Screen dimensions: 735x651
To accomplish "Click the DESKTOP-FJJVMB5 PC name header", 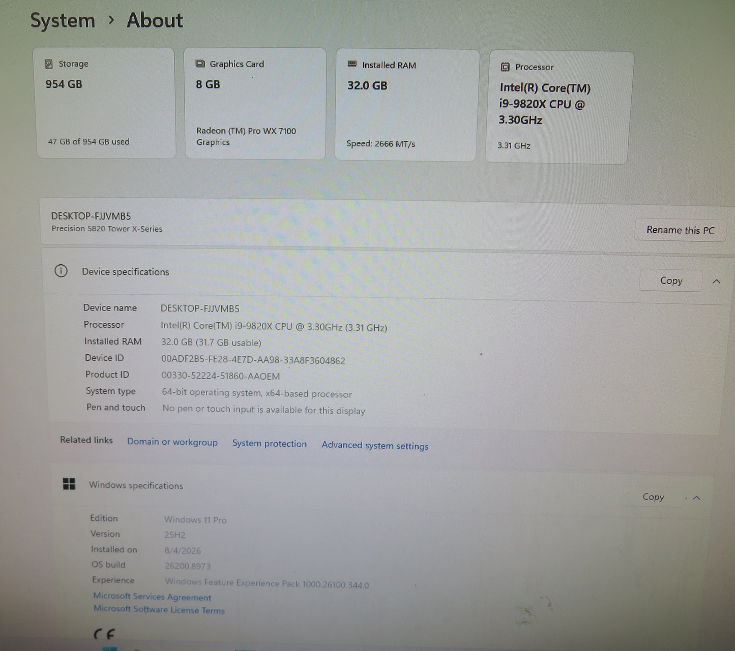I will (x=91, y=216).
